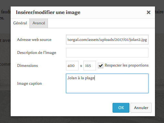This screenshot has width=164, height=123.
Task: Click the Adresse web source label
Action: [34, 40]
